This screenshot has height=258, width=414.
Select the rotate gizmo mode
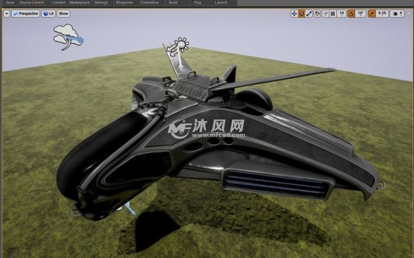tap(301, 14)
